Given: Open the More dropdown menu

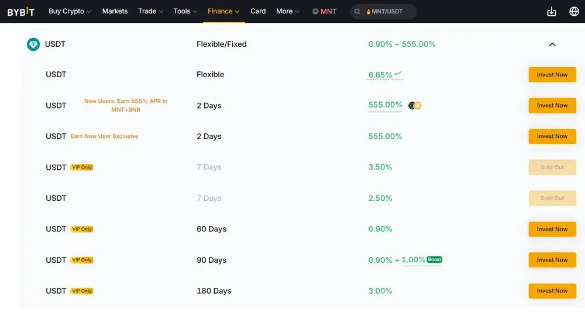Looking at the screenshot, I should (288, 11).
